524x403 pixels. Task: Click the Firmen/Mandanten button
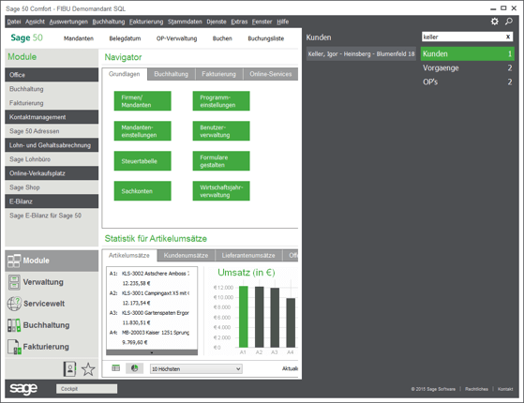tap(142, 101)
